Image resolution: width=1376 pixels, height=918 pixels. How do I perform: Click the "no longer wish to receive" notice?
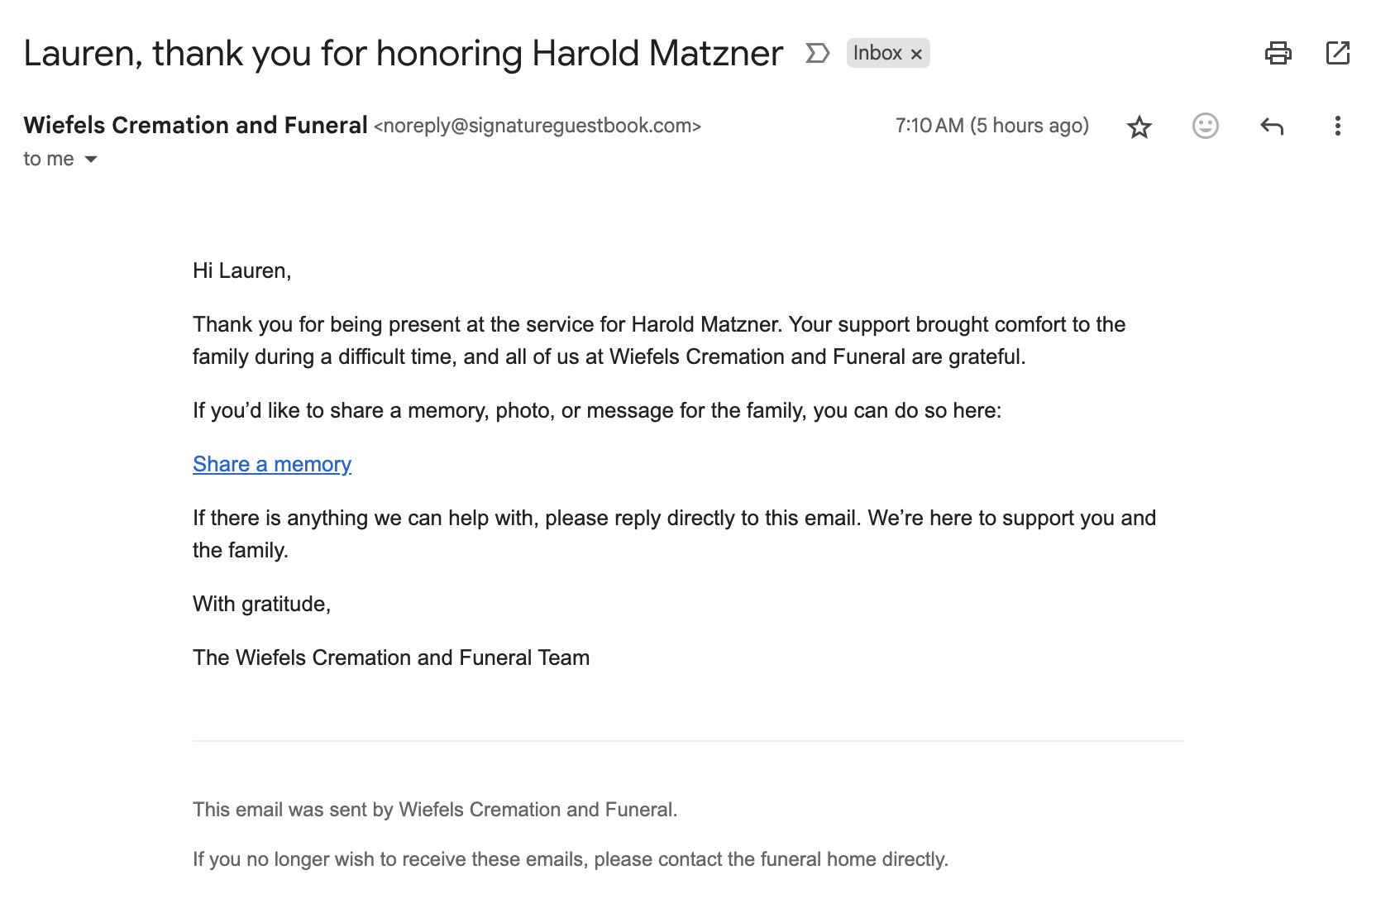(570, 859)
